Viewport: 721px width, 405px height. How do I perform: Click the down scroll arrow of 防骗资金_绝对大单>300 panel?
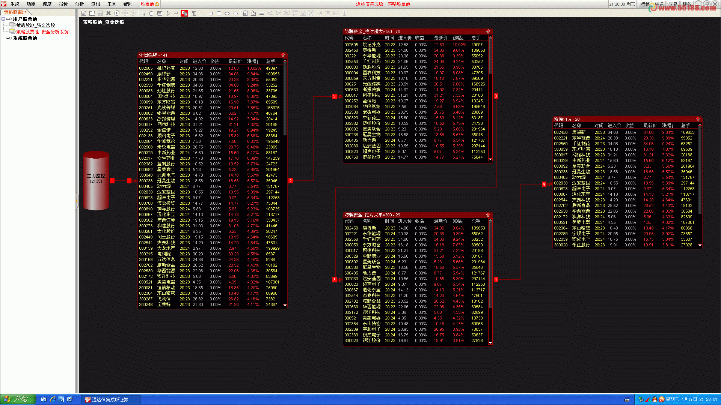click(x=490, y=343)
